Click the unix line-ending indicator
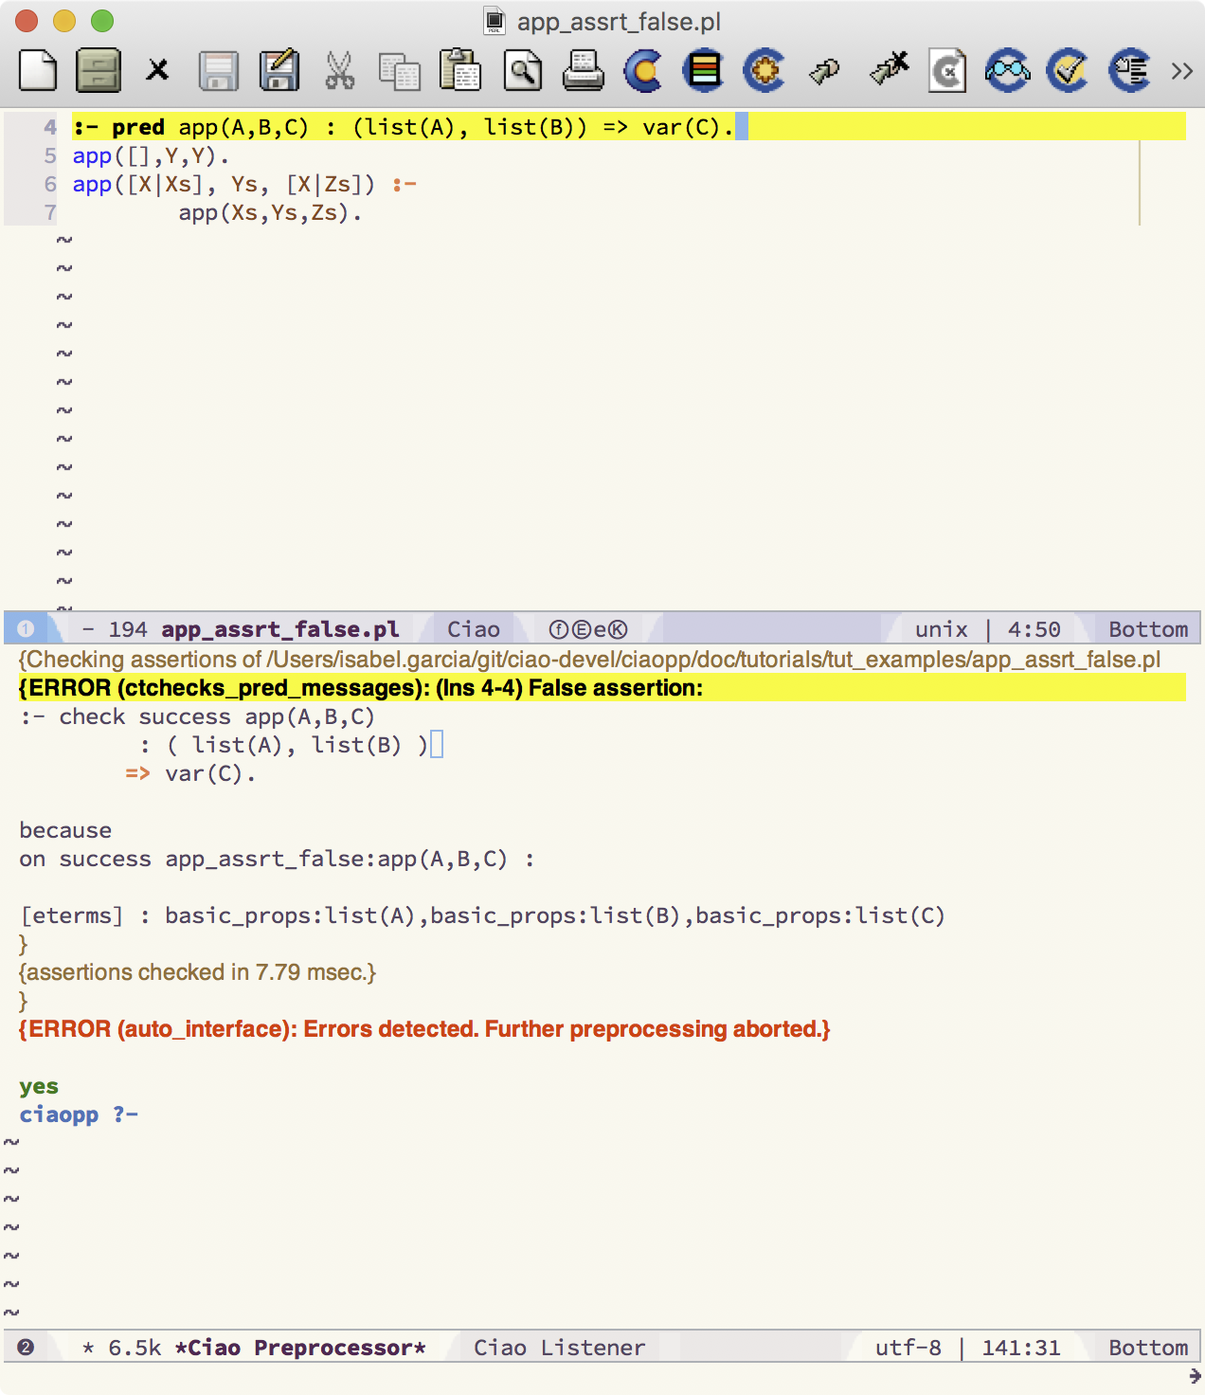 [941, 629]
